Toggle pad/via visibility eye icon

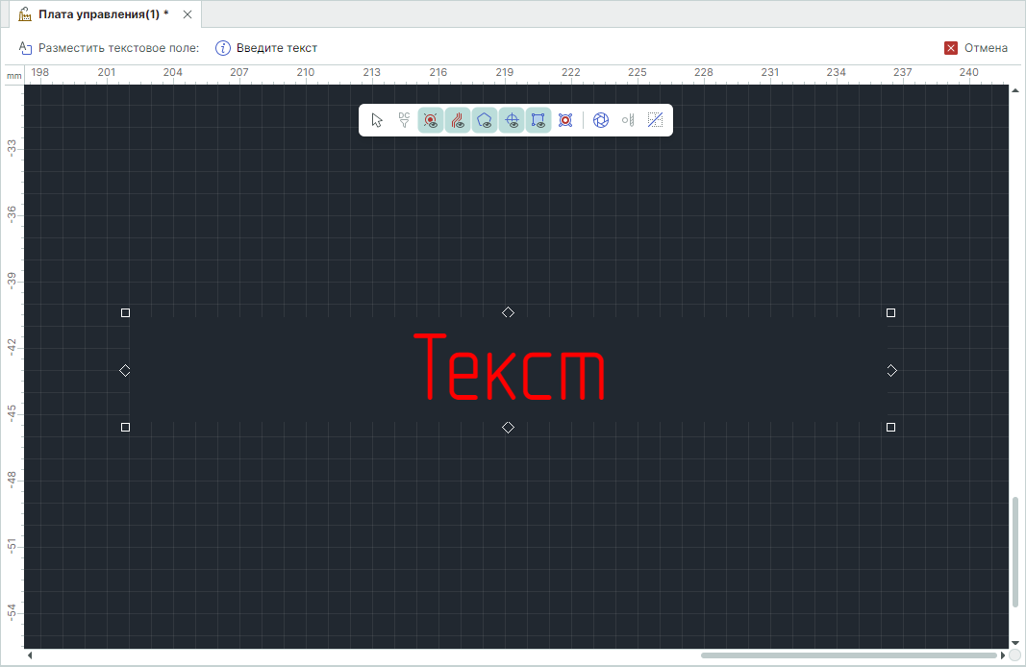click(431, 120)
